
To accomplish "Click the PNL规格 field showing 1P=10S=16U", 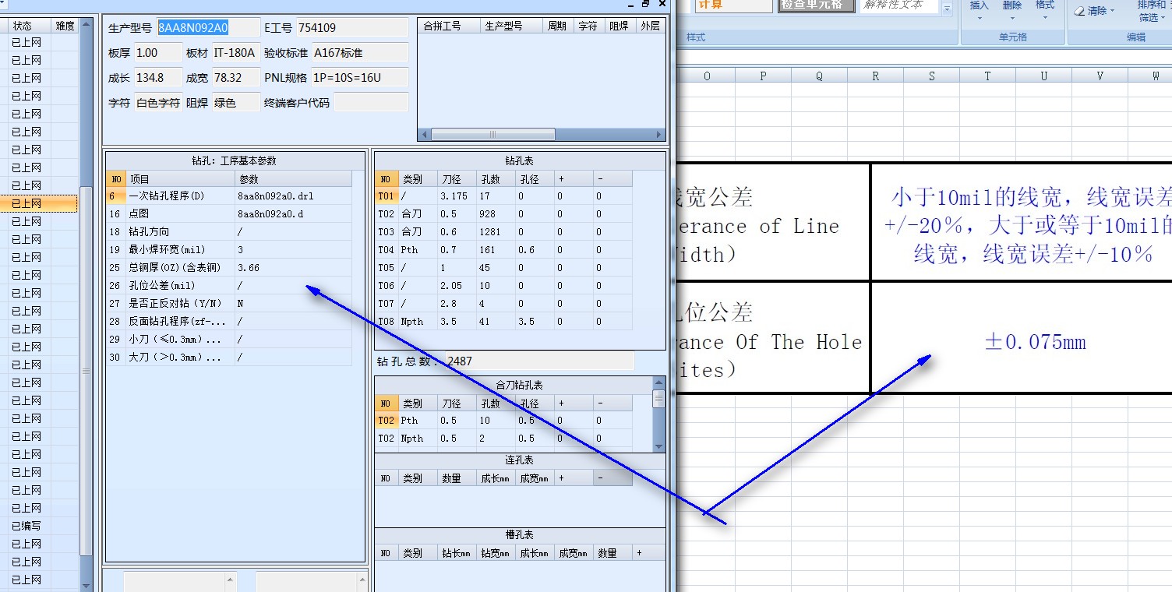I will [x=359, y=77].
